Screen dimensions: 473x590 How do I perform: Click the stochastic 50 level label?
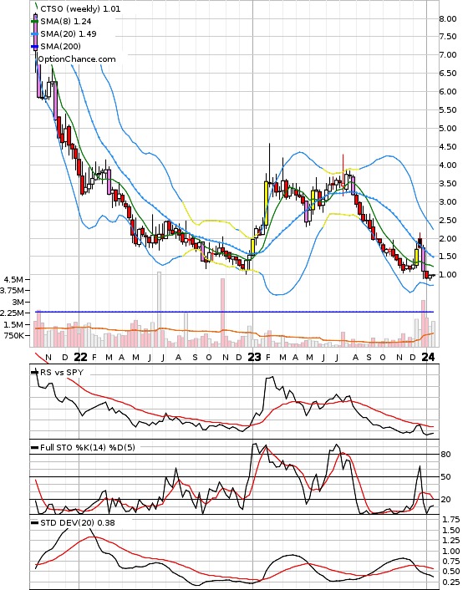(445, 476)
